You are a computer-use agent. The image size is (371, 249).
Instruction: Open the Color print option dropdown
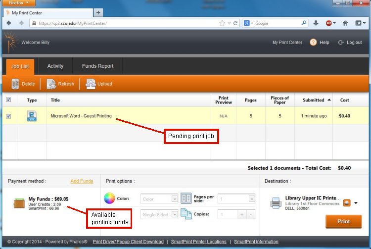click(174, 199)
